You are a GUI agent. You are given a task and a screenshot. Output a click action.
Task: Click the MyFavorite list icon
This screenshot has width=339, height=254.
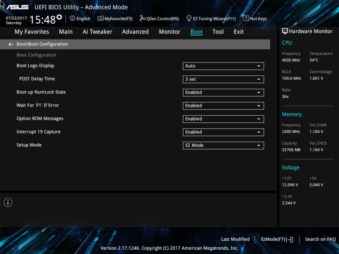tap(101, 18)
